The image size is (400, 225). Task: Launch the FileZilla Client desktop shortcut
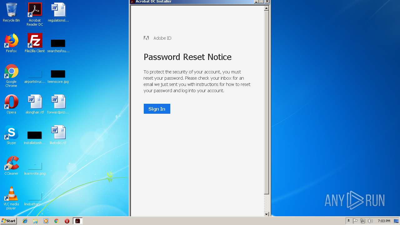[x=35, y=43]
